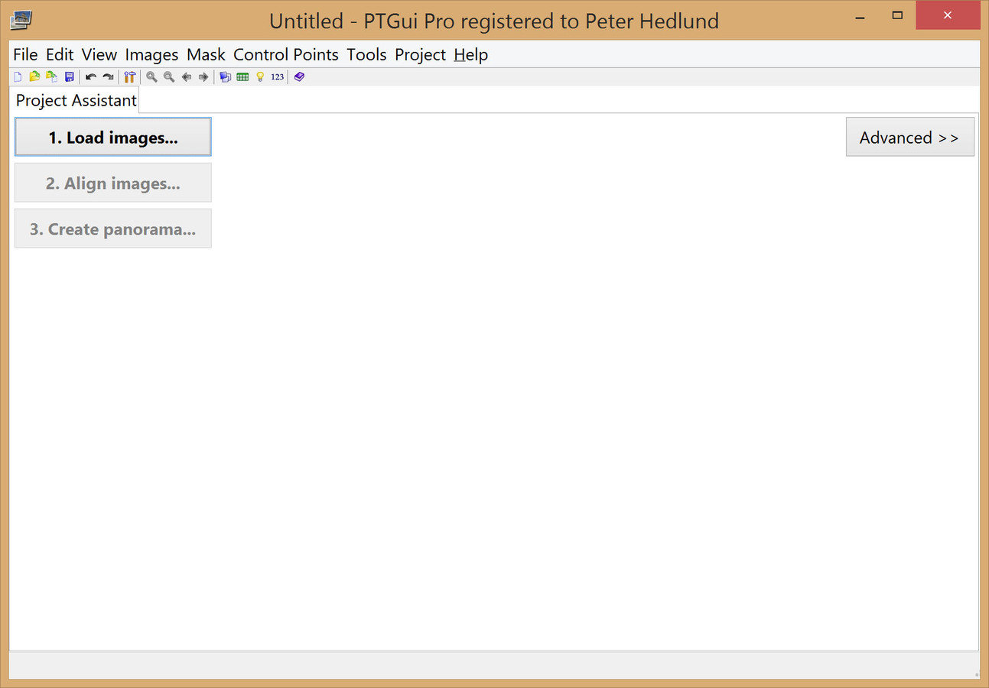Open Options via the tools icon
This screenshot has height=688, width=989.
tap(130, 76)
